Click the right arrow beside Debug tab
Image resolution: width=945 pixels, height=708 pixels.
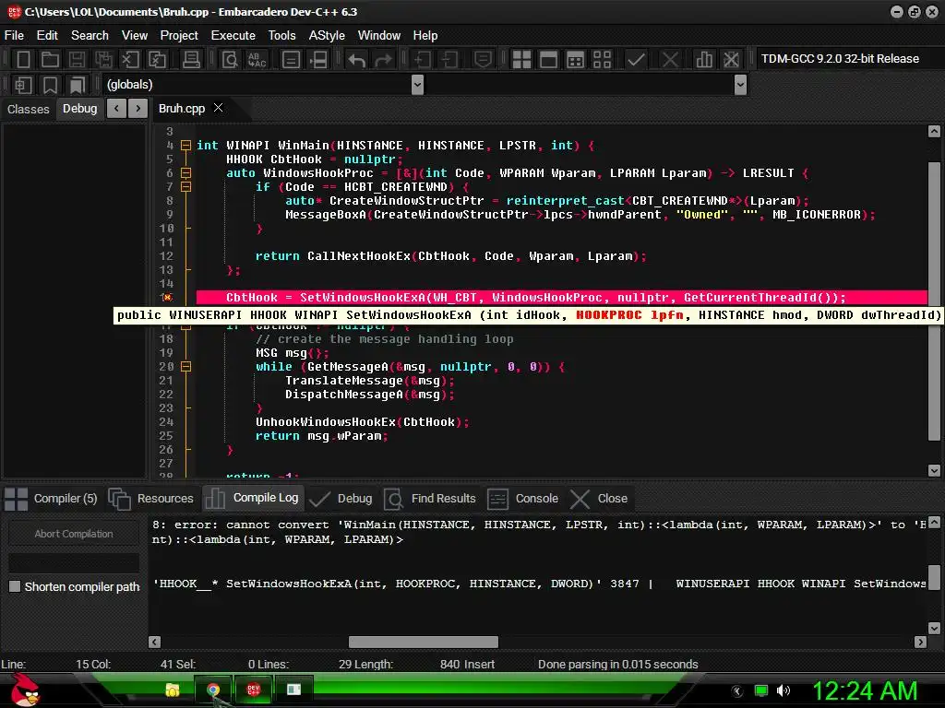coord(138,109)
